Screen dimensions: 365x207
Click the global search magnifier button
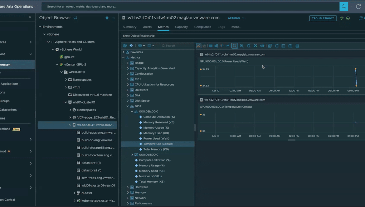point(343,7)
